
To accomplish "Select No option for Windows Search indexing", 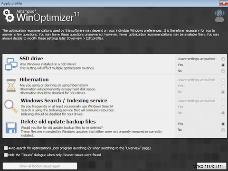I will (223, 113).
